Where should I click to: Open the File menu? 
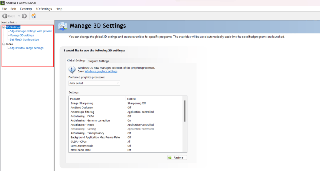tap(4, 9)
